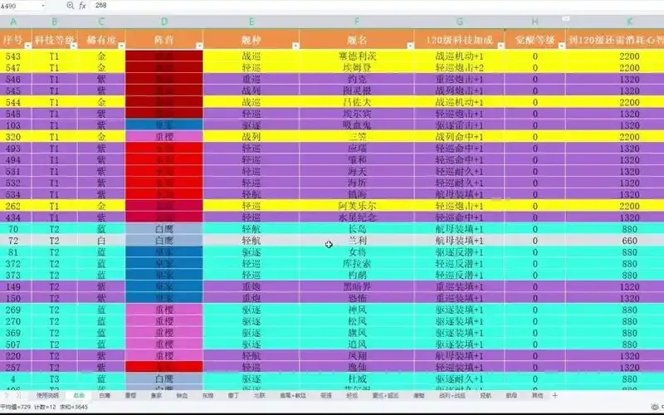Click the second sheet tab navigation arrow
This screenshot has width=664, height=415.
pyautogui.click(x=18, y=395)
